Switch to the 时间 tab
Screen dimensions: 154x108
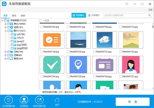tap(23, 15)
